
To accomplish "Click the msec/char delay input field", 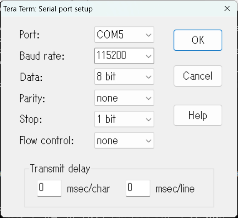I will (x=49, y=188).
